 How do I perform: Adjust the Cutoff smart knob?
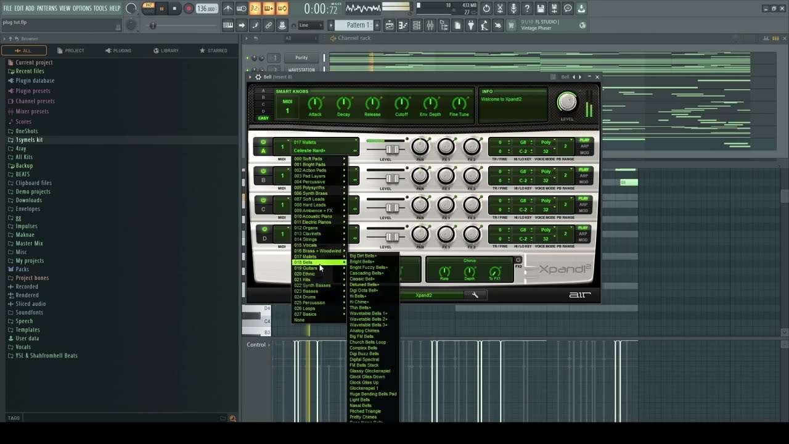(x=401, y=103)
